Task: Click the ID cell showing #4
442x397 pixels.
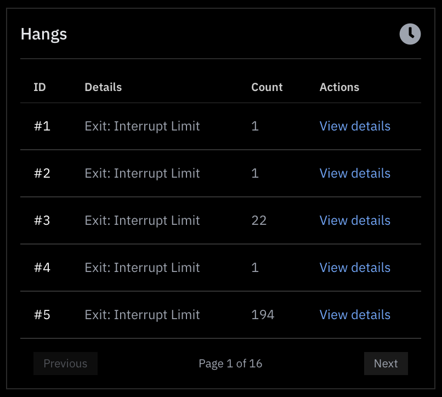Action: coord(42,268)
